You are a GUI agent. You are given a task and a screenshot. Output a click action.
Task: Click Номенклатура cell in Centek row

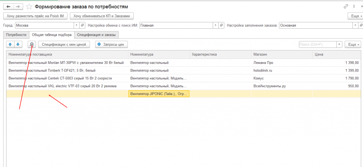pyautogui.click(x=159, y=78)
